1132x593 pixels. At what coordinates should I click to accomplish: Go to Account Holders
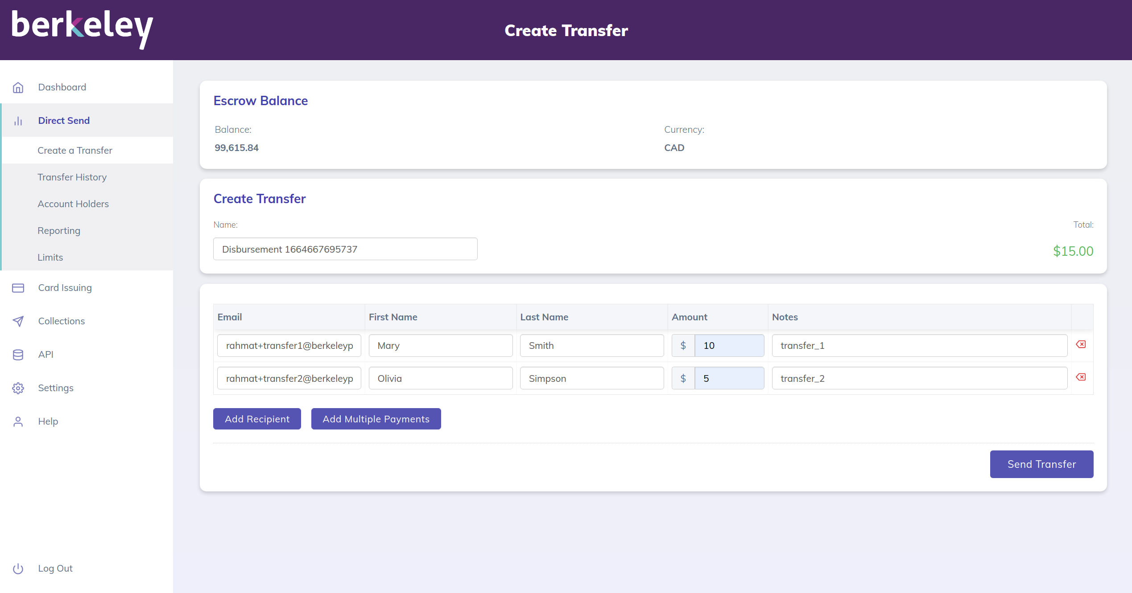(x=87, y=204)
